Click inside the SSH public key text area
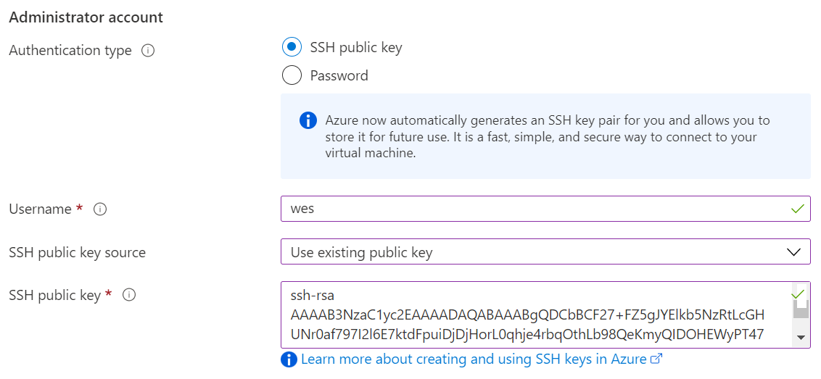This screenshot has height=379, width=821. click(529, 315)
